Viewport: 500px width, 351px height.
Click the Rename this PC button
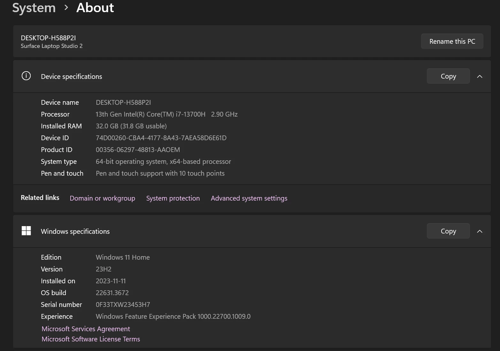tap(452, 41)
